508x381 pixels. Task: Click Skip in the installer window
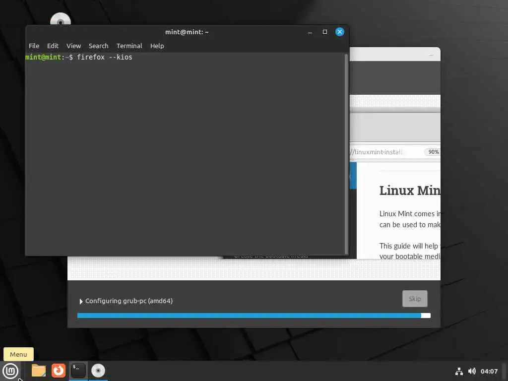415,299
